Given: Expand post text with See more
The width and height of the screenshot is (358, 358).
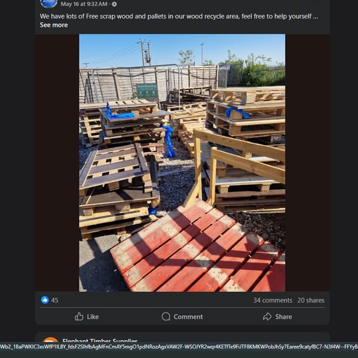Looking at the screenshot, I should point(54,25).
